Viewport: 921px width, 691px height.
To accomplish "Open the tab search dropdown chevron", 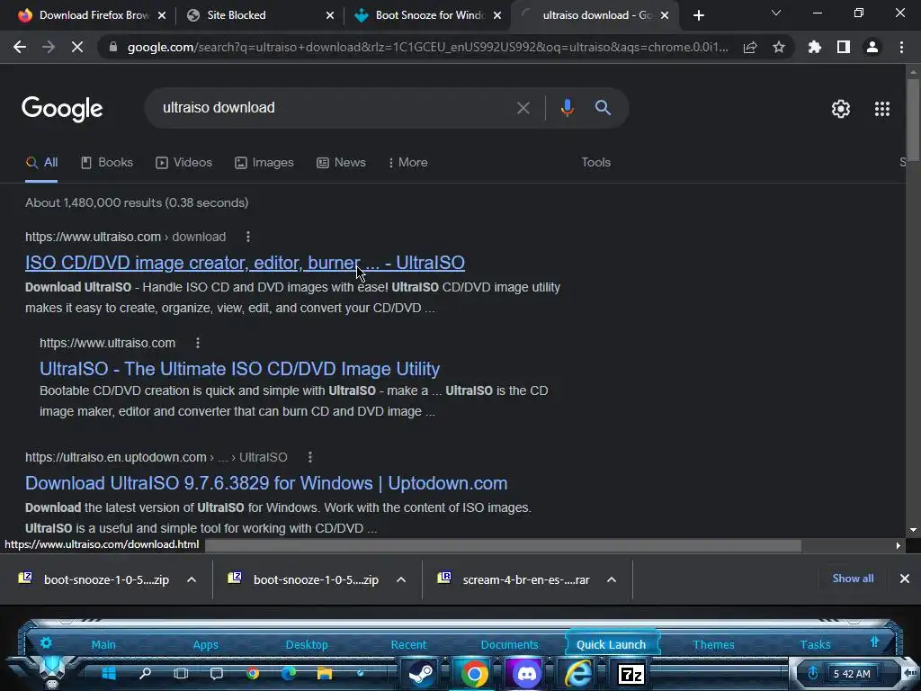I will [776, 13].
